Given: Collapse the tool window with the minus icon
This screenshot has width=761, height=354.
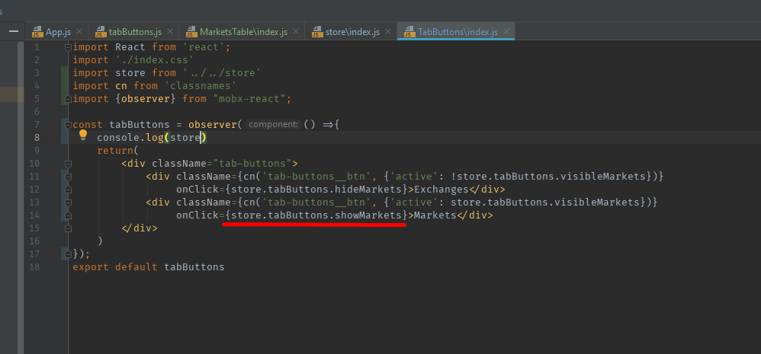Looking at the screenshot, I should [x=14, y=31].
